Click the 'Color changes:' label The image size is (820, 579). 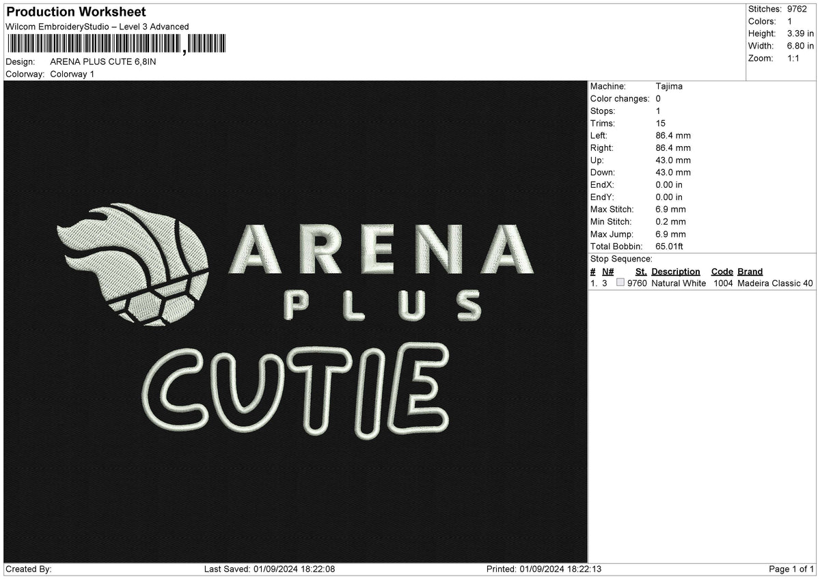click(x=620, y=98)
